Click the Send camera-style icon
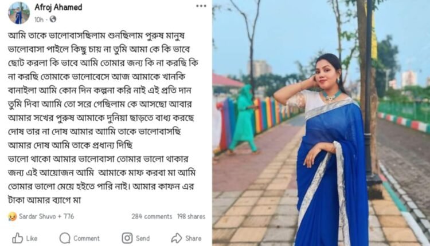This screenshot has height=246, width=430. (x=127, y=238)
